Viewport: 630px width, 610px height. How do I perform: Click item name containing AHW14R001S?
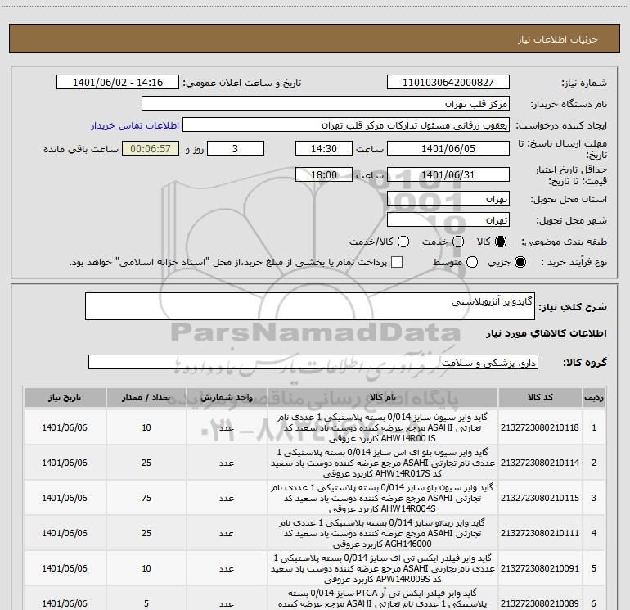coord(383,427)
